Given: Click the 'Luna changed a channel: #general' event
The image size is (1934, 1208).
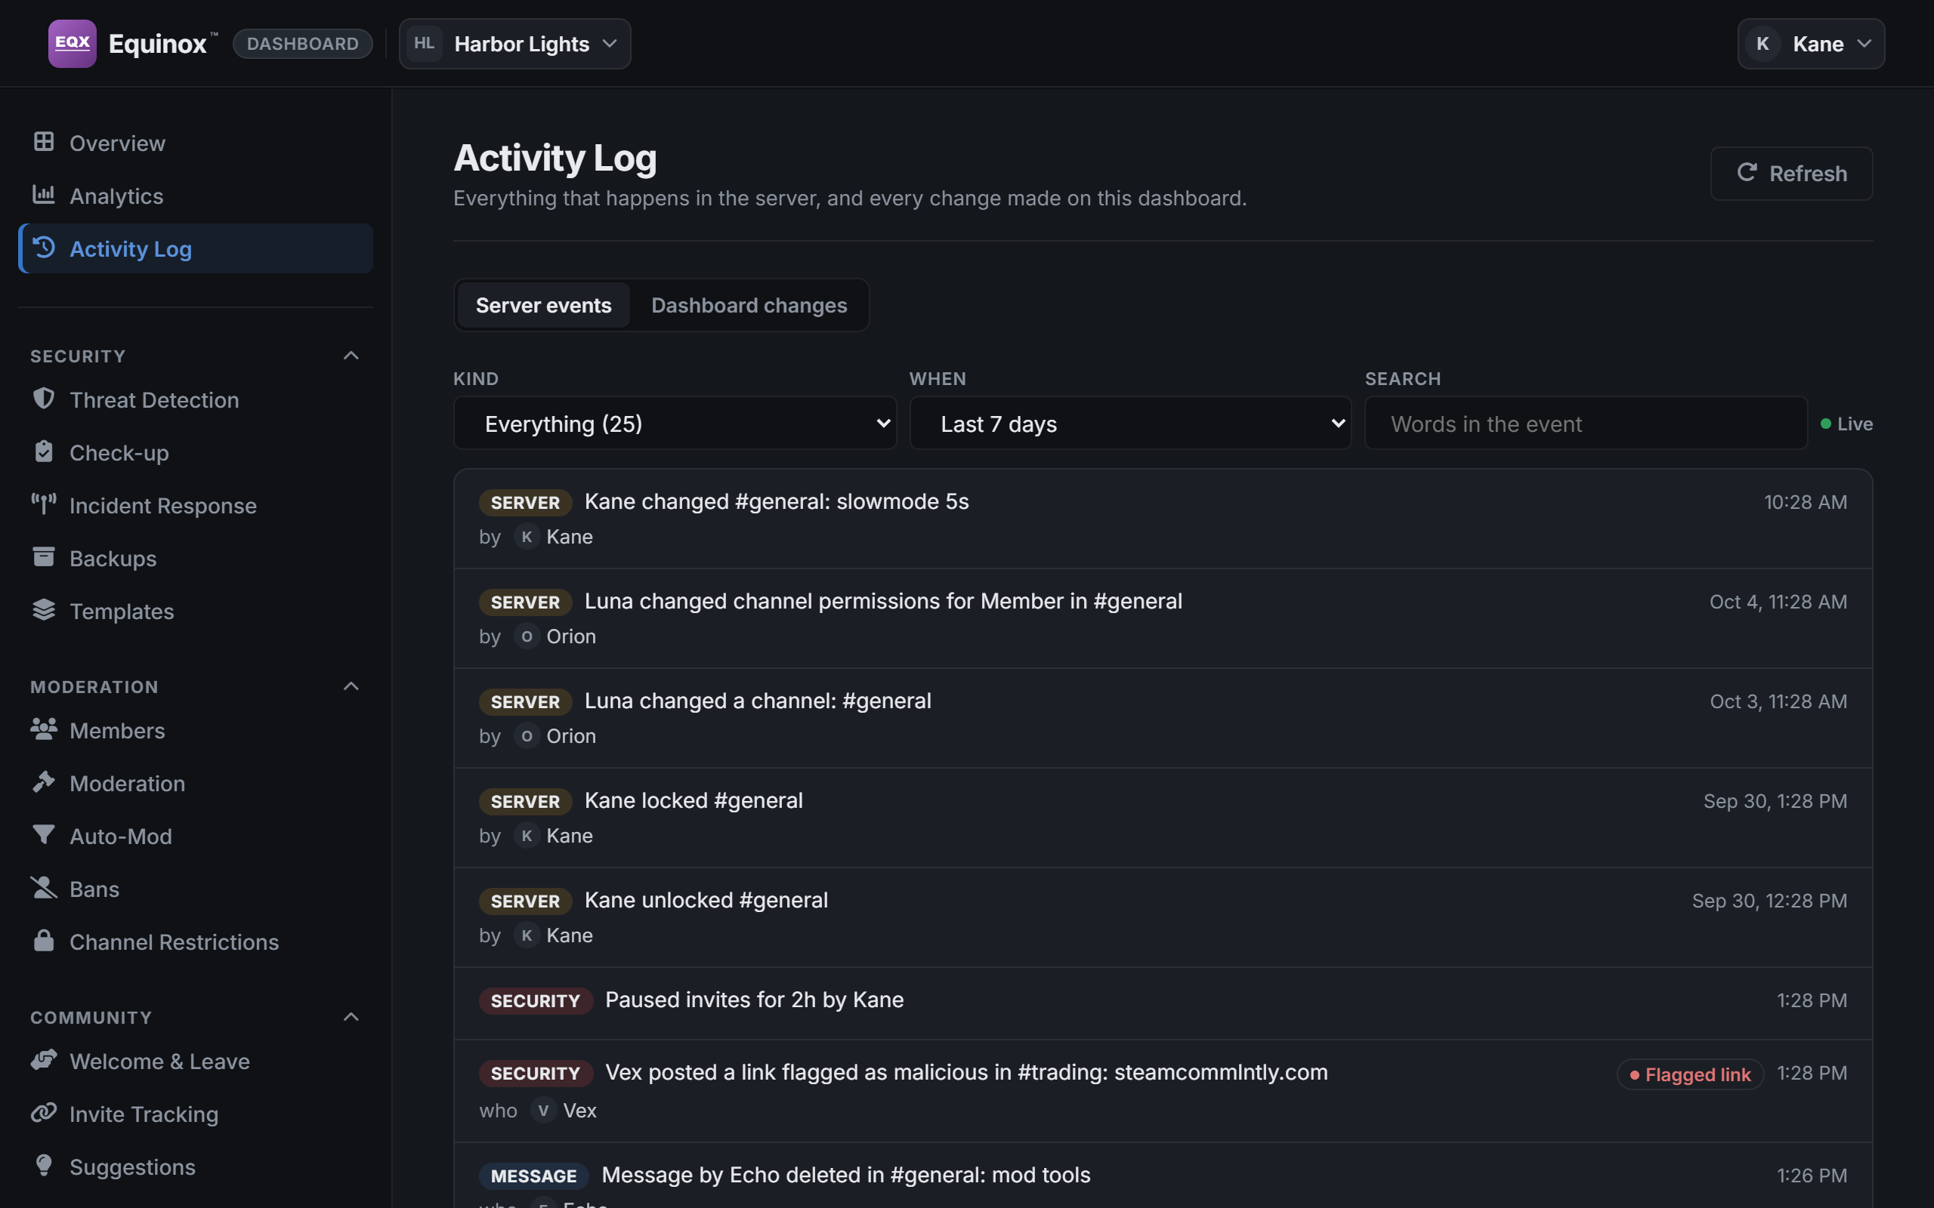Looking at the screenshot, I should coord(1163,718).
